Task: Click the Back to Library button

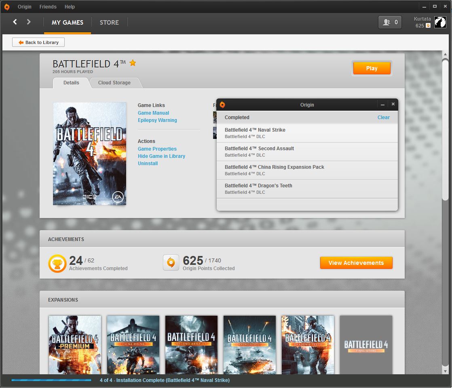Action: pos(38,42)
